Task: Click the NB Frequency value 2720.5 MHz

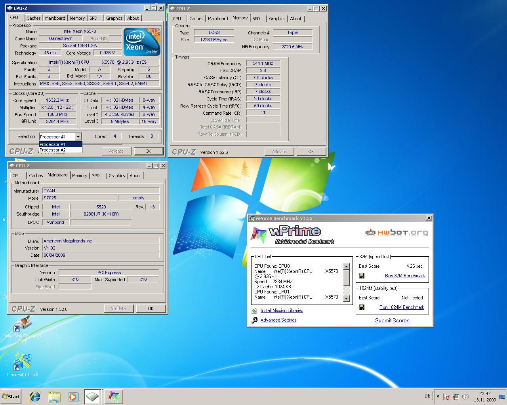Action: click(293, 47)
